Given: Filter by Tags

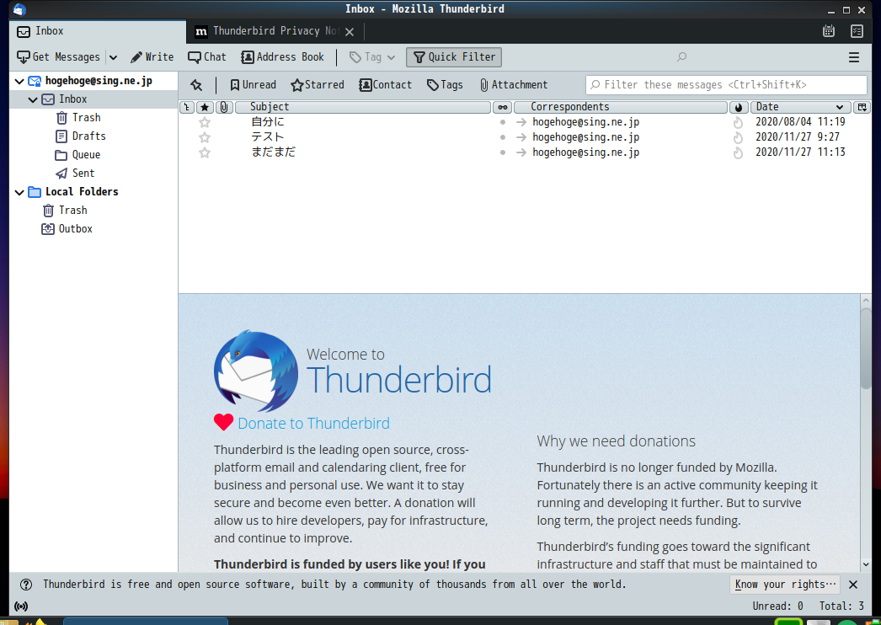Looking at the screenshot, I should [x=445, y=85].
